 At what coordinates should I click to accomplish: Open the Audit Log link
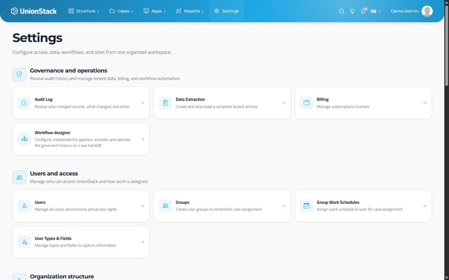pos(81,103)
